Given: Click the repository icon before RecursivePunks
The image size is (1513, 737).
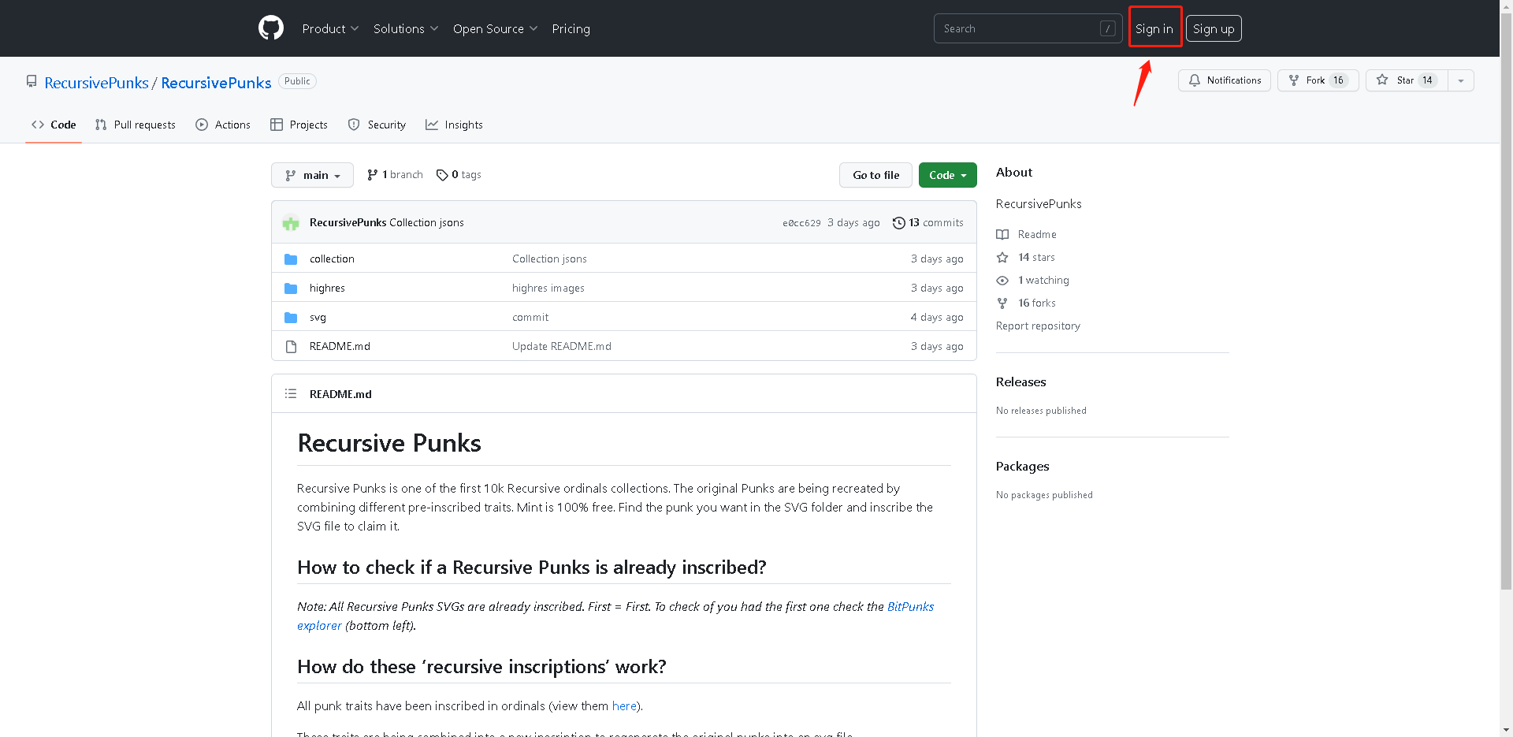Looking at the screenshot, I should [32, 81].
